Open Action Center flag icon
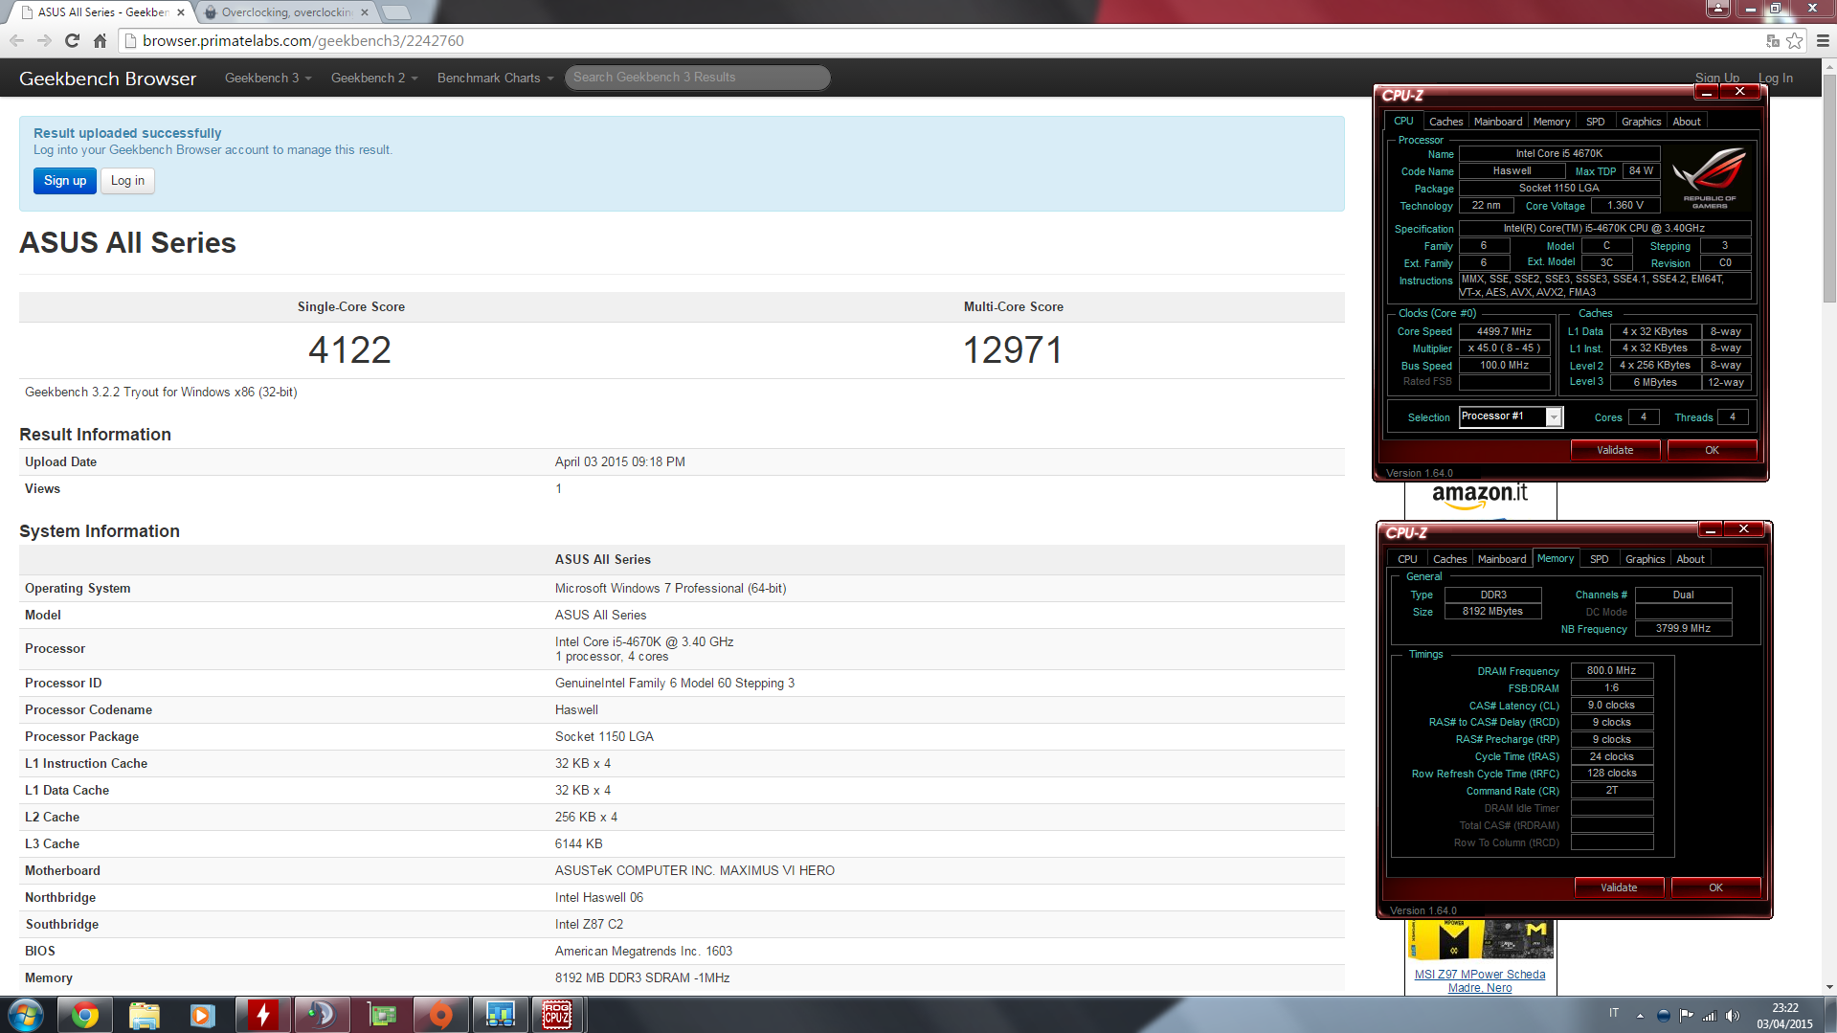The height and width of the screenshot is (1033, 1837). click(x=1686, y=1016)
